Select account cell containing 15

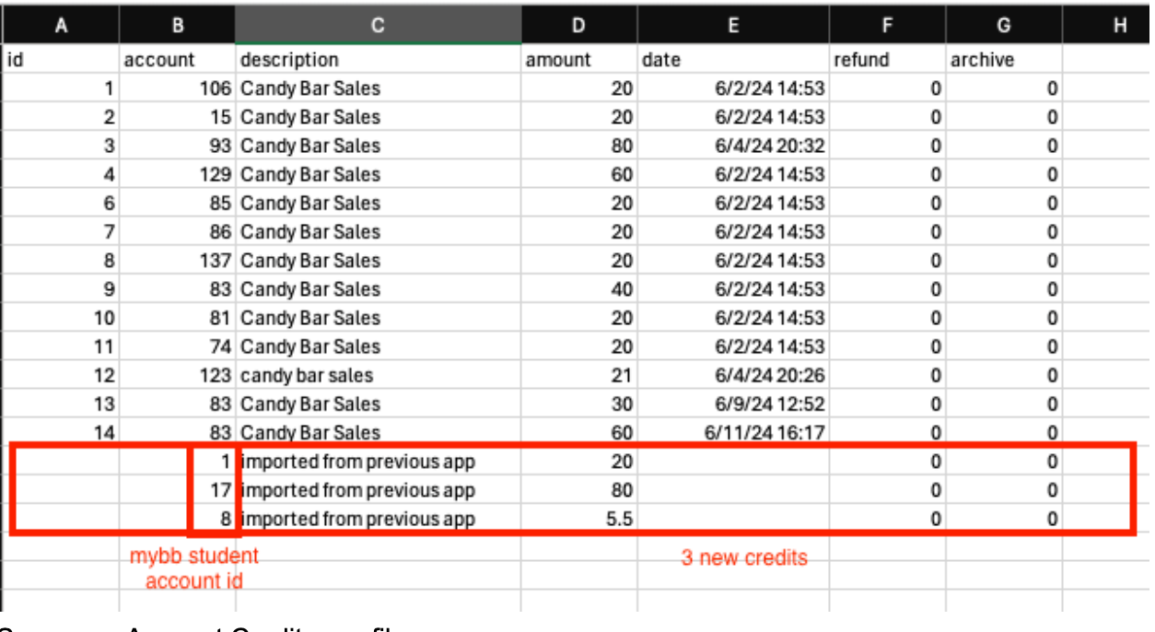click(178, 117)
